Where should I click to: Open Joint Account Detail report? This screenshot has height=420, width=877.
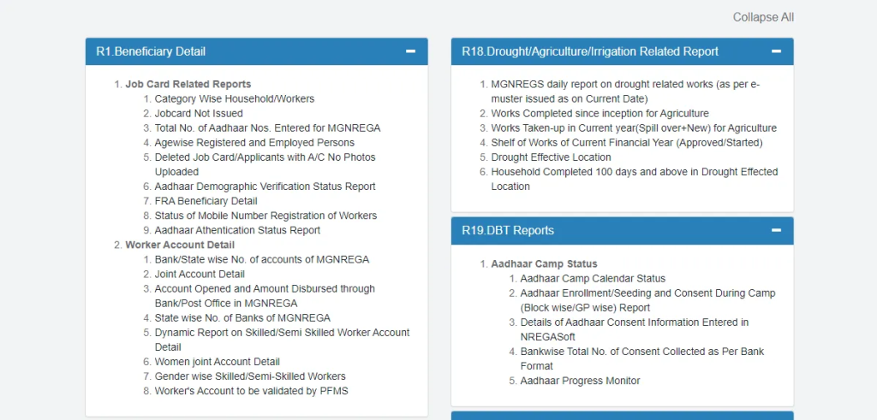click(200, 274)
